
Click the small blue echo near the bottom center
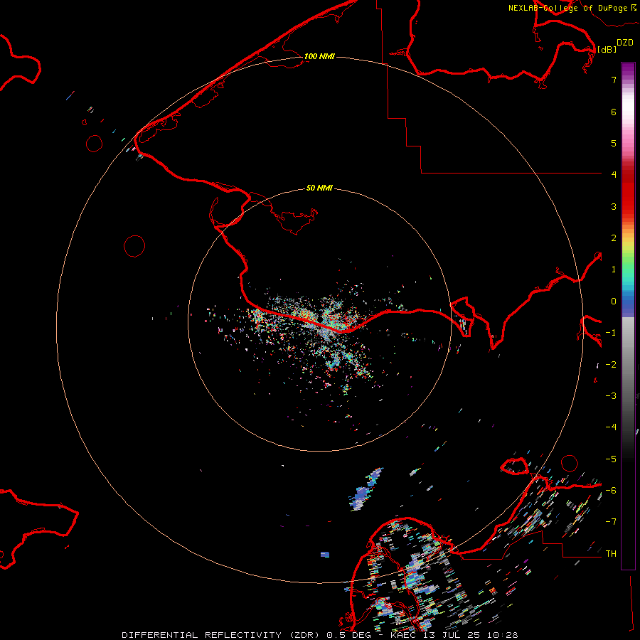coord(325,554)
